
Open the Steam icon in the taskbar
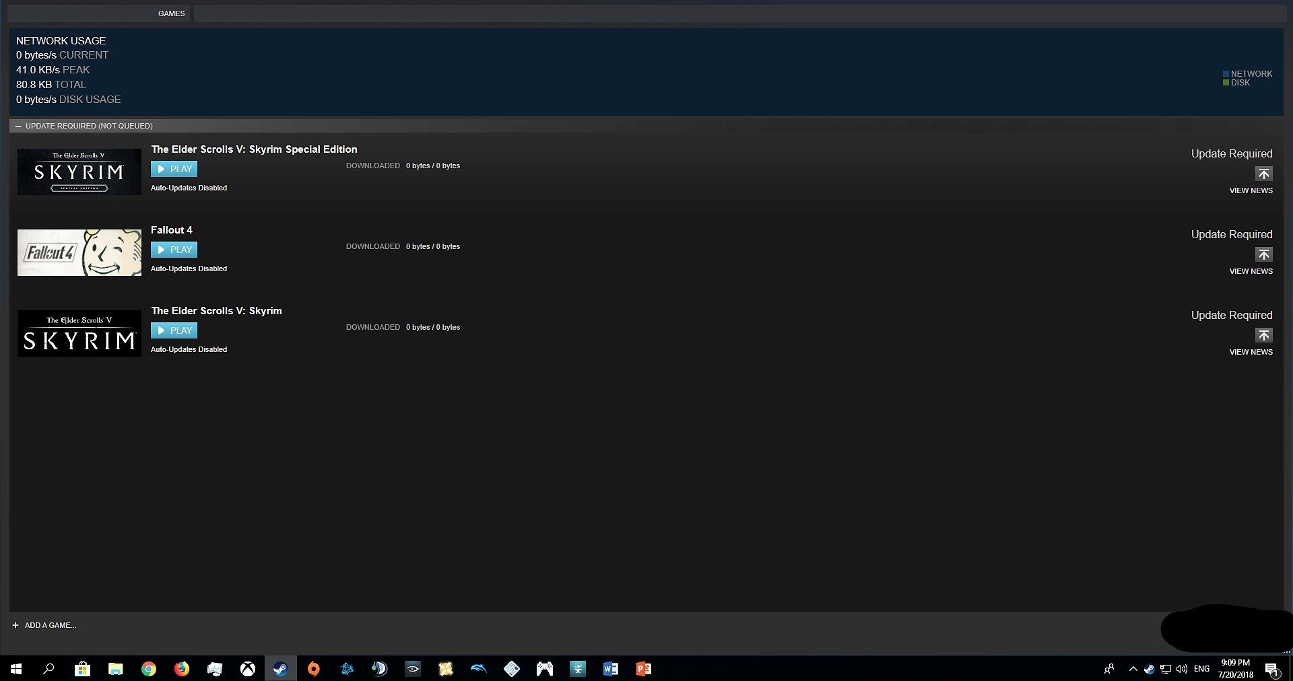[280, 669]
